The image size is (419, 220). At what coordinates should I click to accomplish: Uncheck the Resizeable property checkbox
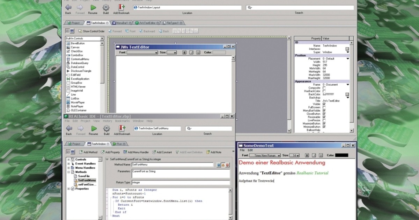tap(324, 117)
